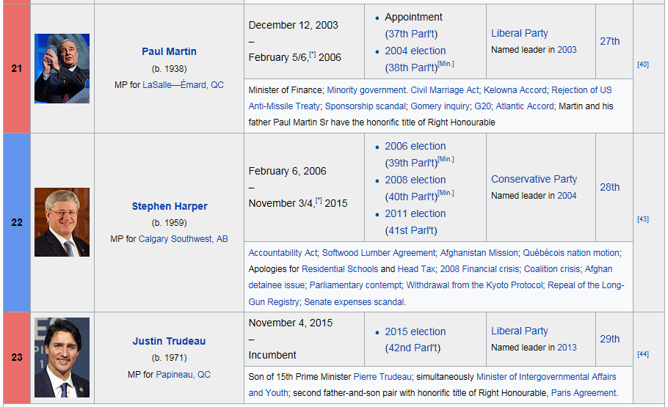Viewport: 668px width, 407px height.
Task: Open Justin Trudeau's portrait image
Action: click(x=62, y=357)
